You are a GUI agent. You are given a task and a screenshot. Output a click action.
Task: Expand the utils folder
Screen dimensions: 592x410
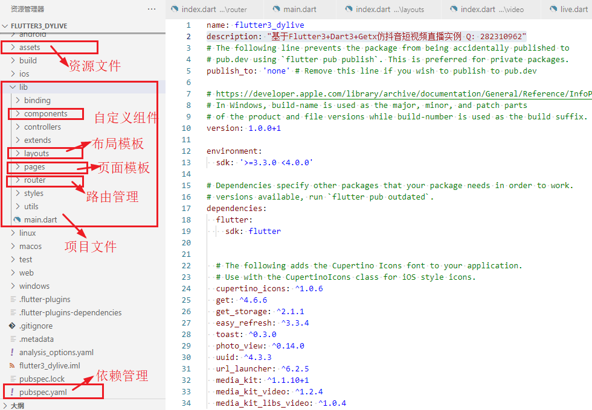click(x=18, y=206)
